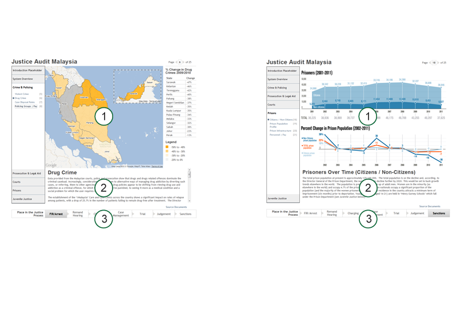
Task: Expand the Introduction Placeholder section on map page
Action: coord(27,71)
